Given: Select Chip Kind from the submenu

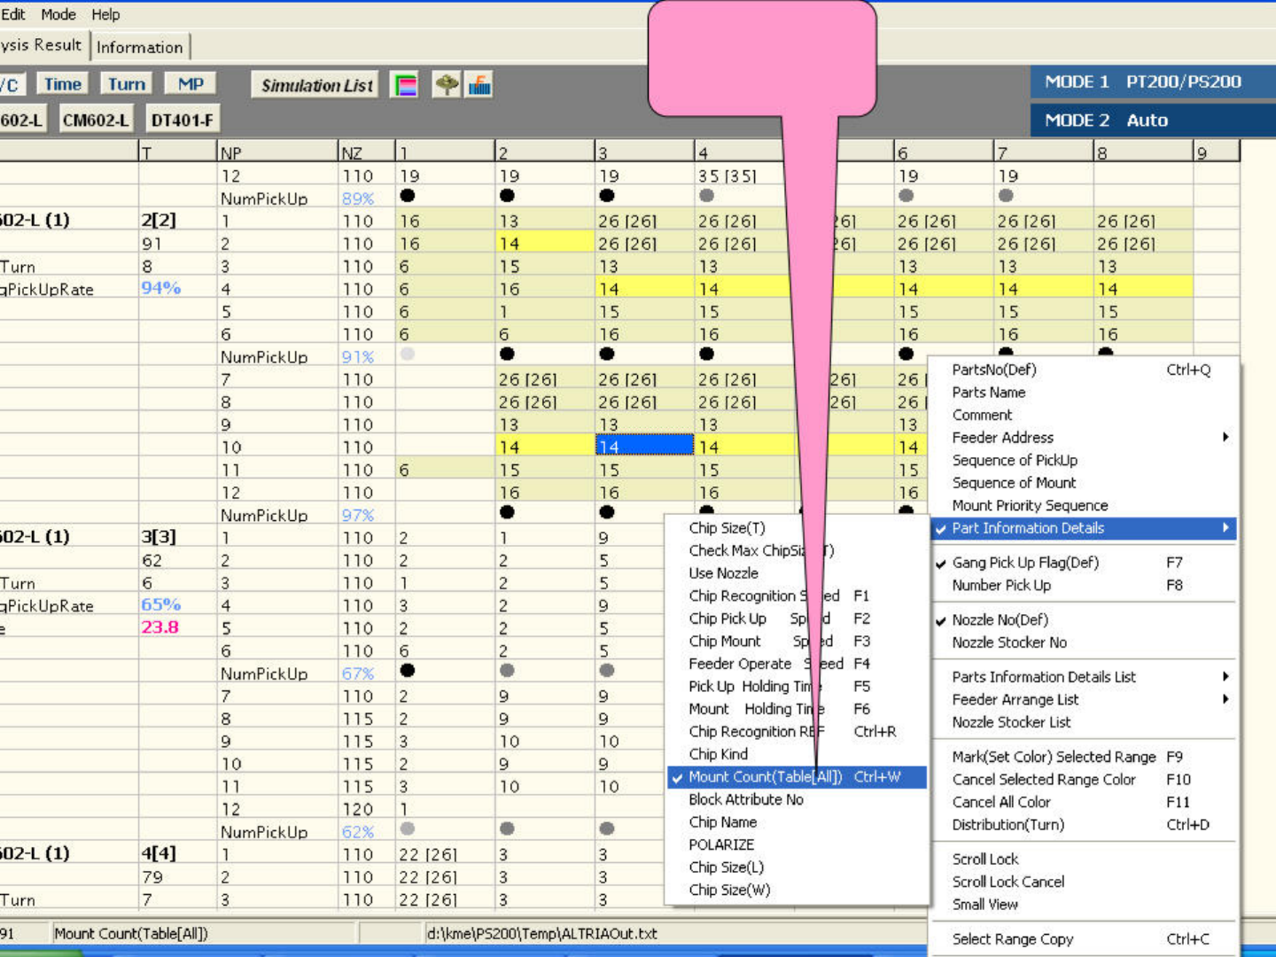Looking at the screenshot, I should point(719,754).
